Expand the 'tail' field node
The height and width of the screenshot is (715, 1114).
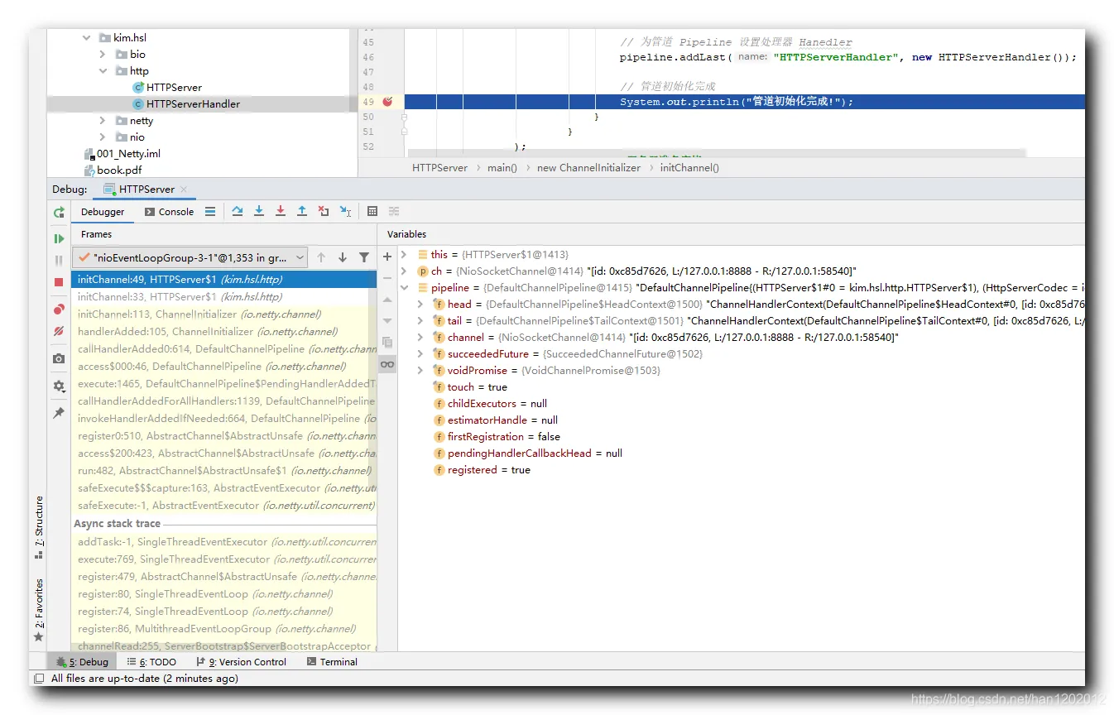pyautogui.click(x=420, y=321)
